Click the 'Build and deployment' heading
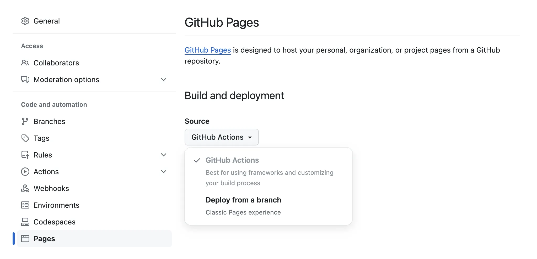The width and height of the screenshot is (537, 259). point(234,96)
